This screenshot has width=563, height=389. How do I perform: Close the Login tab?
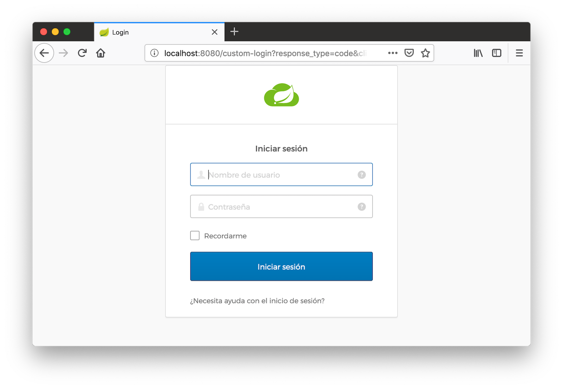[215, 32]
